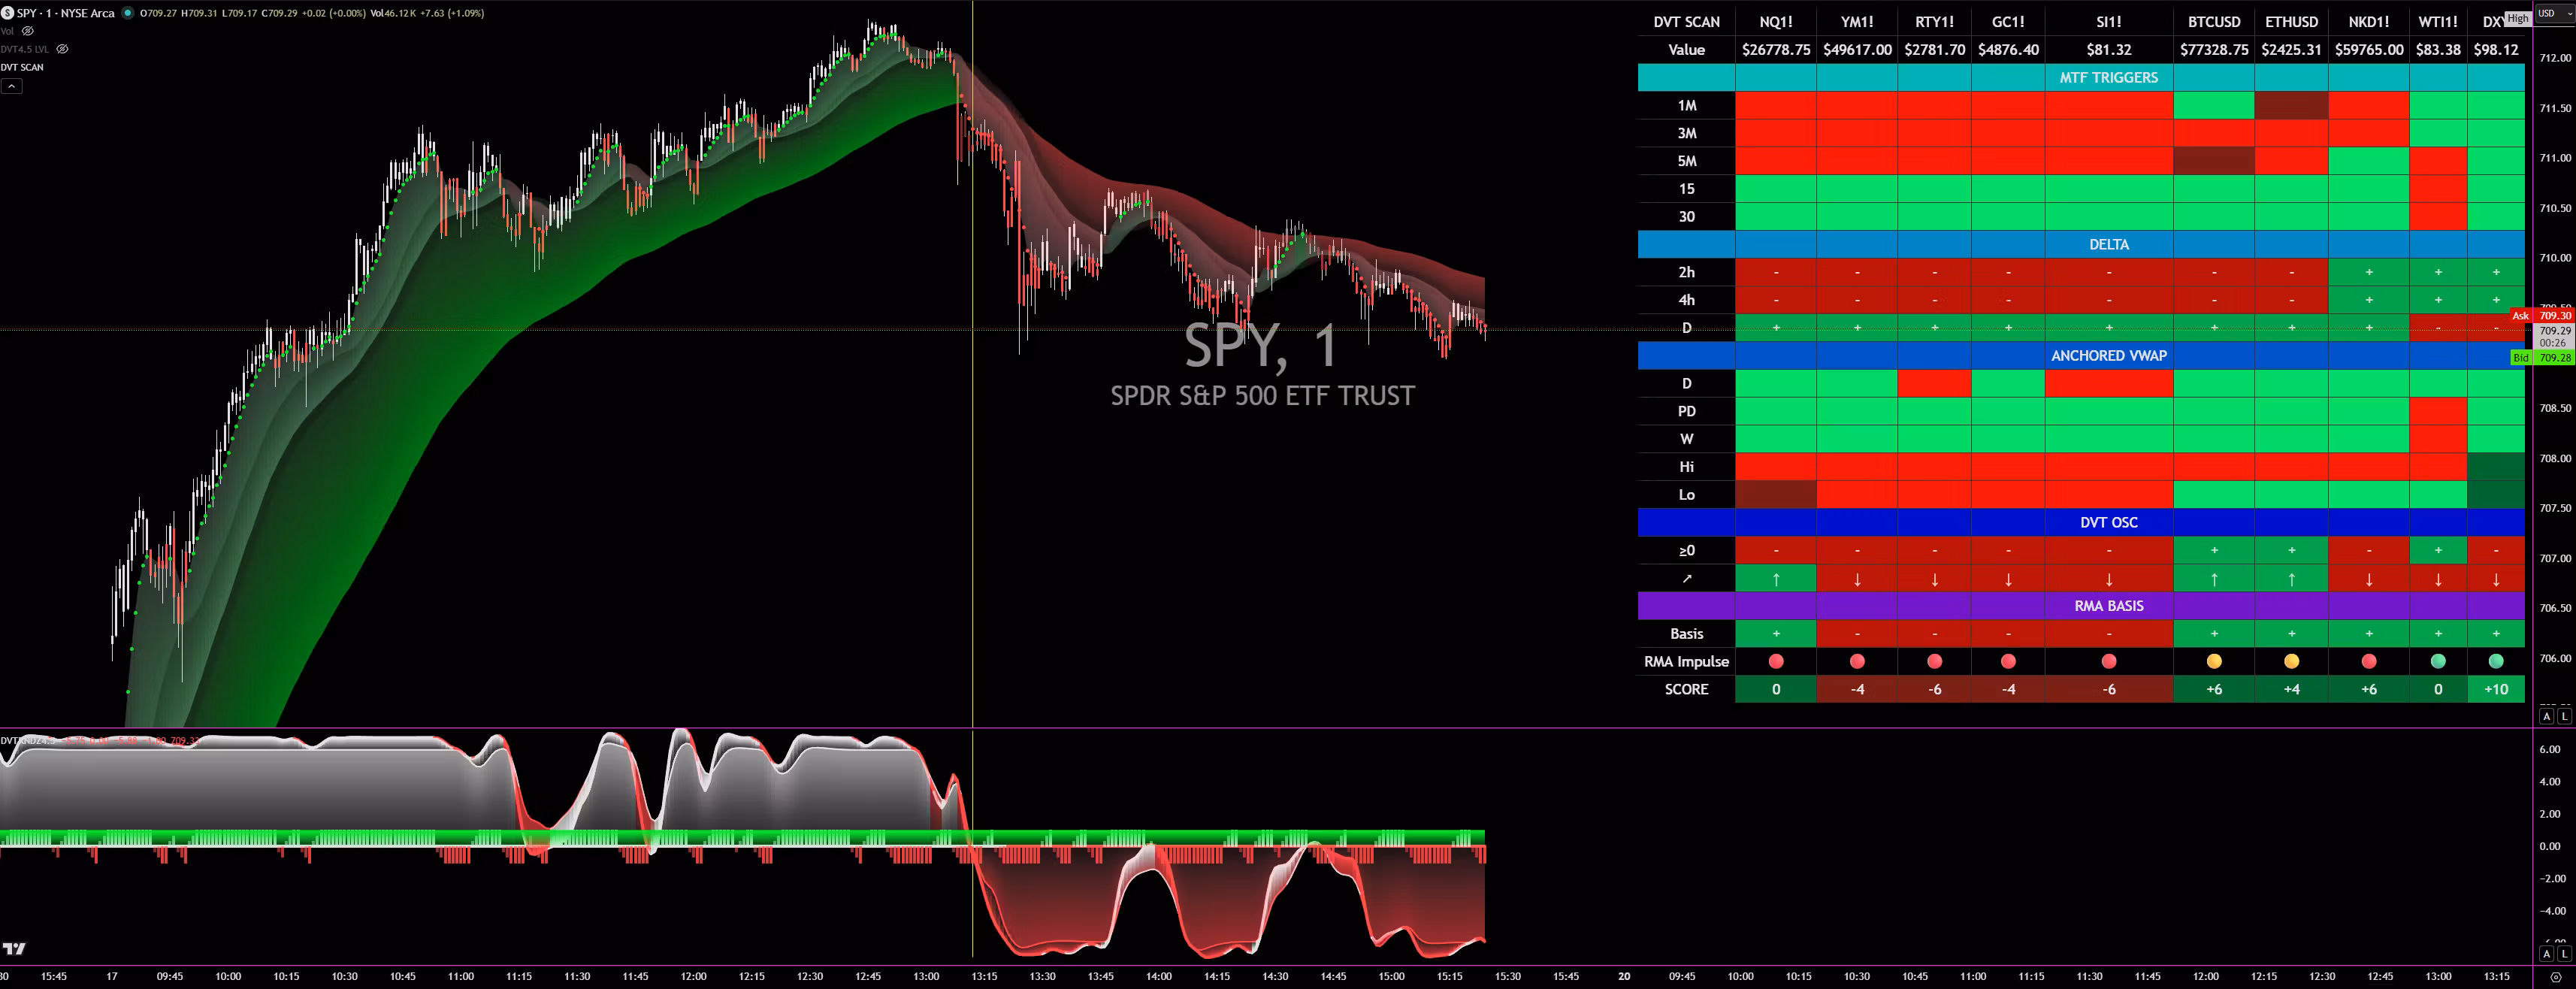Toggle log scale L on oscillator pane
Image resolution: width=2576 pixels, height=989 pixels.
tap(2564, 953)
